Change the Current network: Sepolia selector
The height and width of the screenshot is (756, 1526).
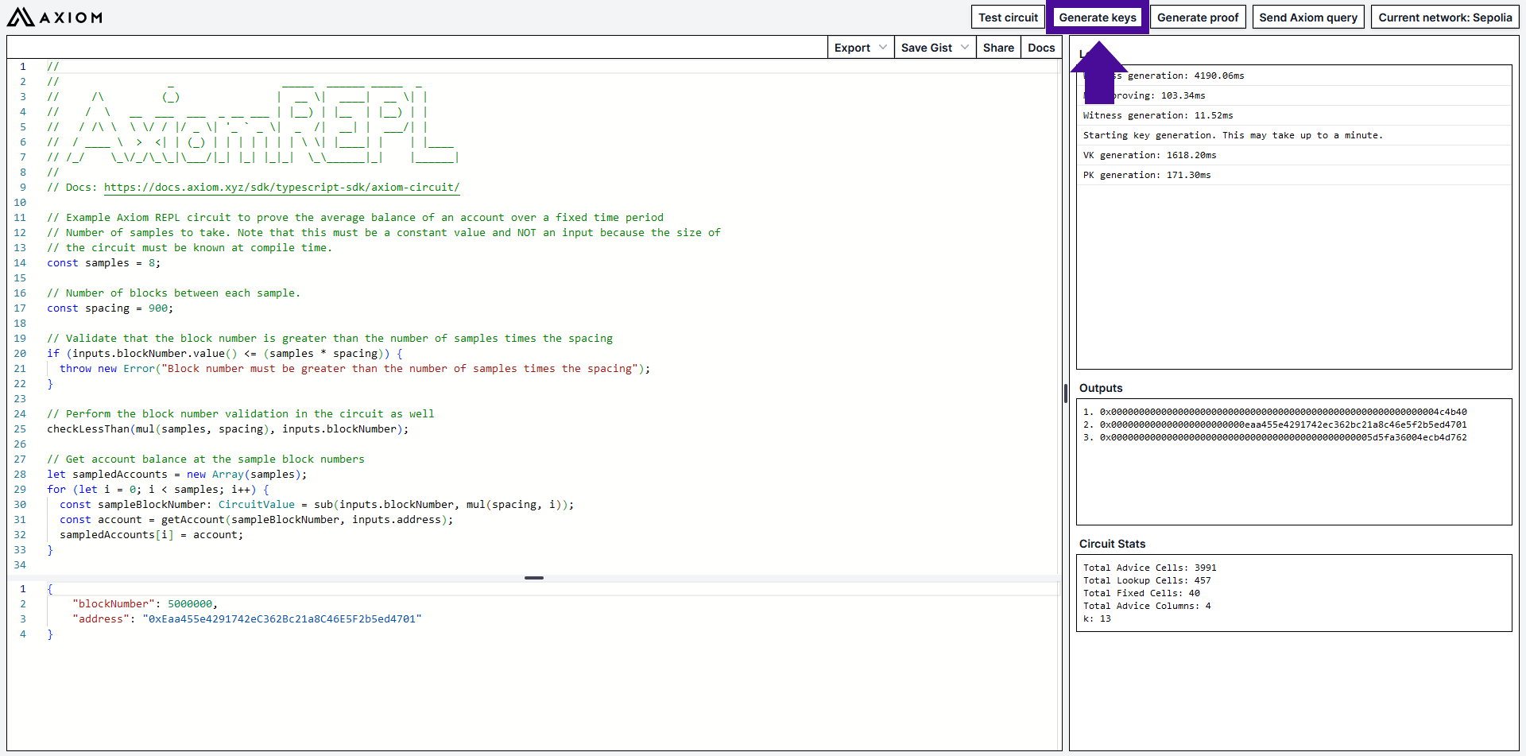pyautogui.click(x=1444, y=17)
